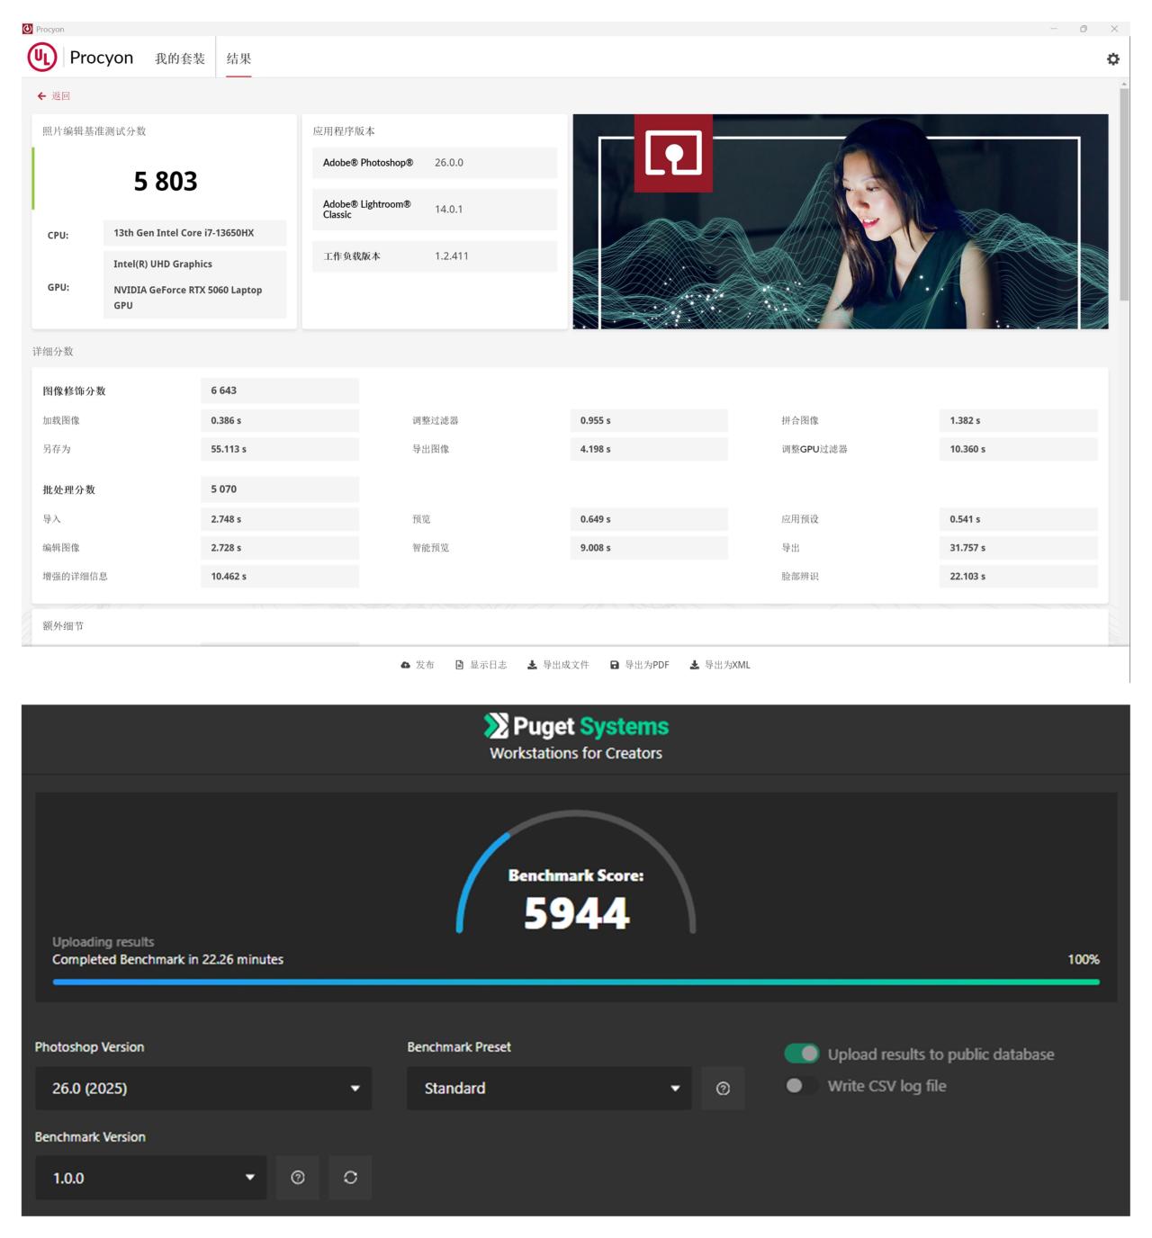Switch to 我的套装 tab

(x=180, y=58)
